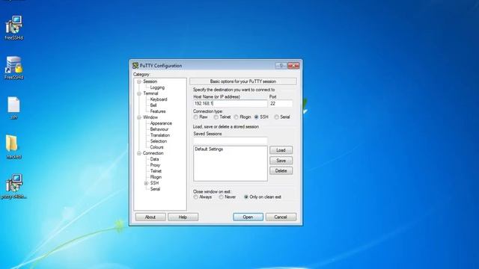Collapse the Connection tree node

tap(139, 153)
